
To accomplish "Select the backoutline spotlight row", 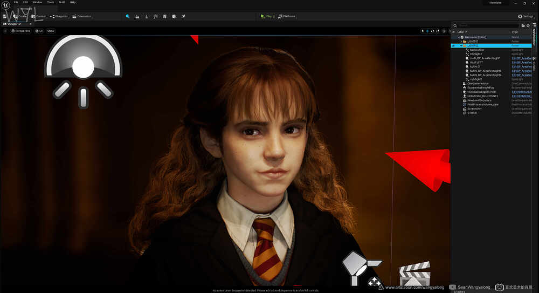I will pyautogui.click(x=491, y=50).
